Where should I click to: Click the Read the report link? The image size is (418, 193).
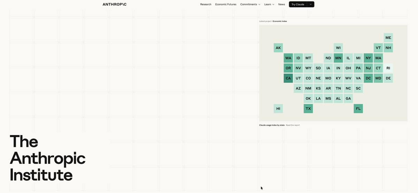click(x=293, y=125)
